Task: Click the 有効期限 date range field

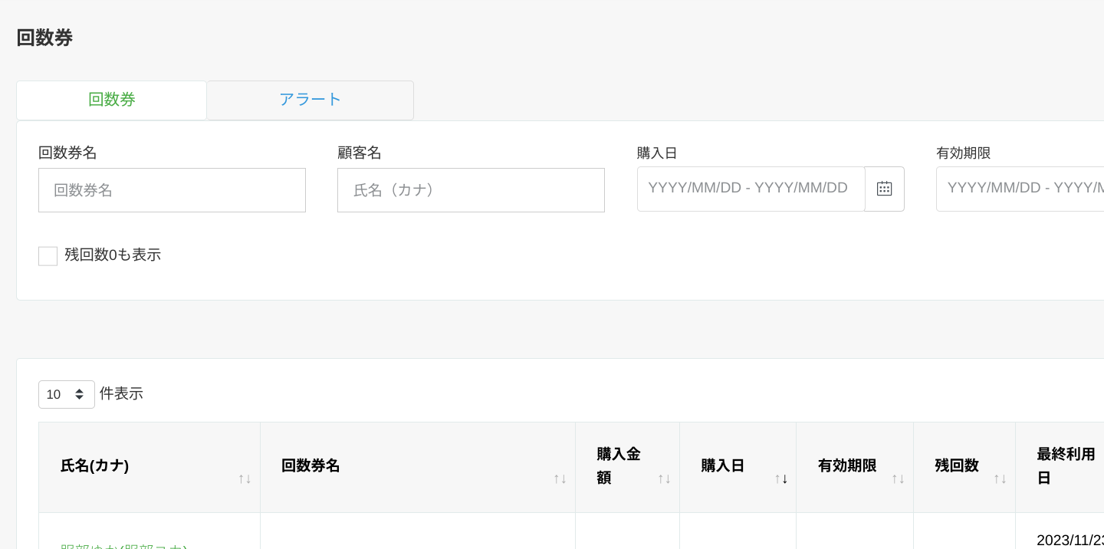Action: tap(1020, 189)
